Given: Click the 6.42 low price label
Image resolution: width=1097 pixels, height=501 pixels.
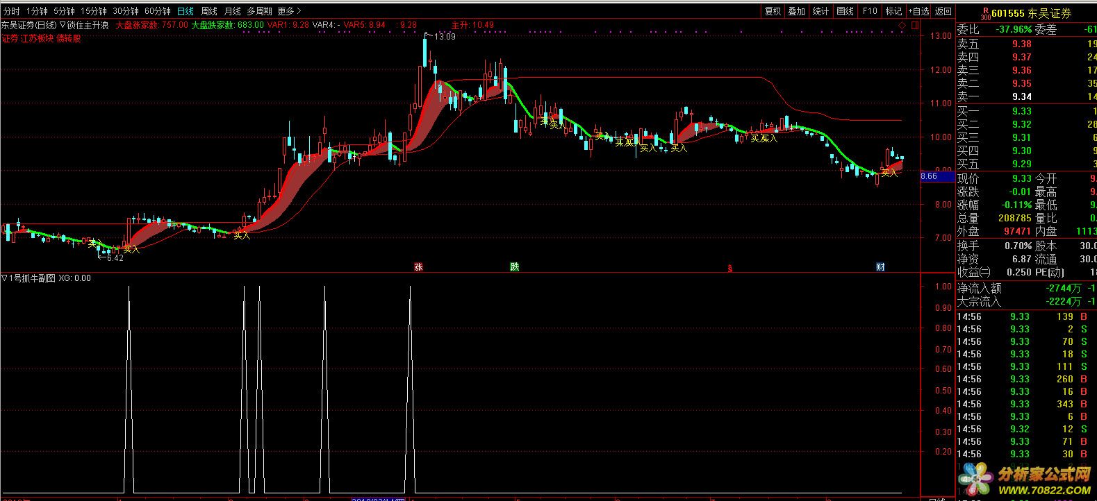Looking at the screenshot, I should [x=115, y=258].
